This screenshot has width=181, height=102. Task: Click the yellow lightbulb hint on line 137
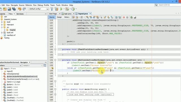click(52, 68)
